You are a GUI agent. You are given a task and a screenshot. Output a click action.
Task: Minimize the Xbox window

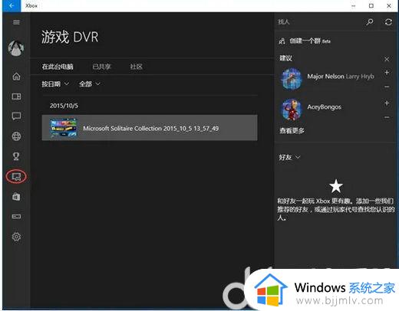354,5
